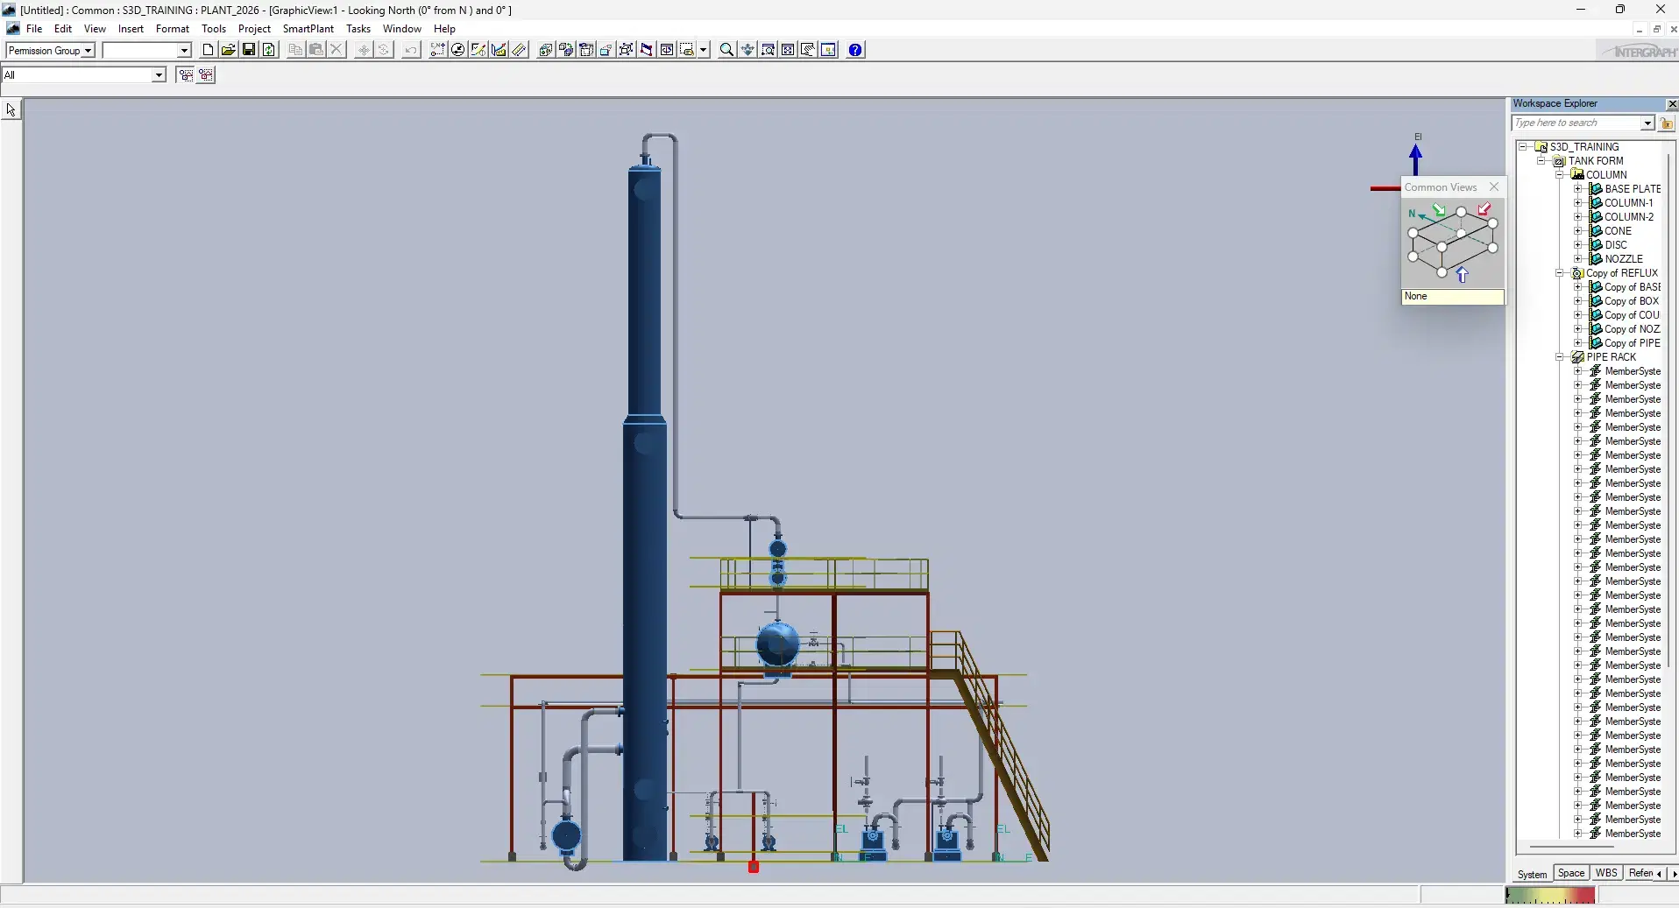Switch to the WBS tab
Screen dimensions: 1679x908
point(1606,873)
